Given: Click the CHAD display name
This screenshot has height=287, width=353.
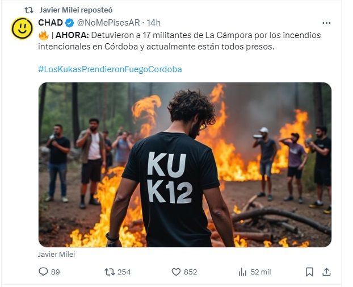Looking at the screenshot, I should pyautogui.click(x=51, y=23).
